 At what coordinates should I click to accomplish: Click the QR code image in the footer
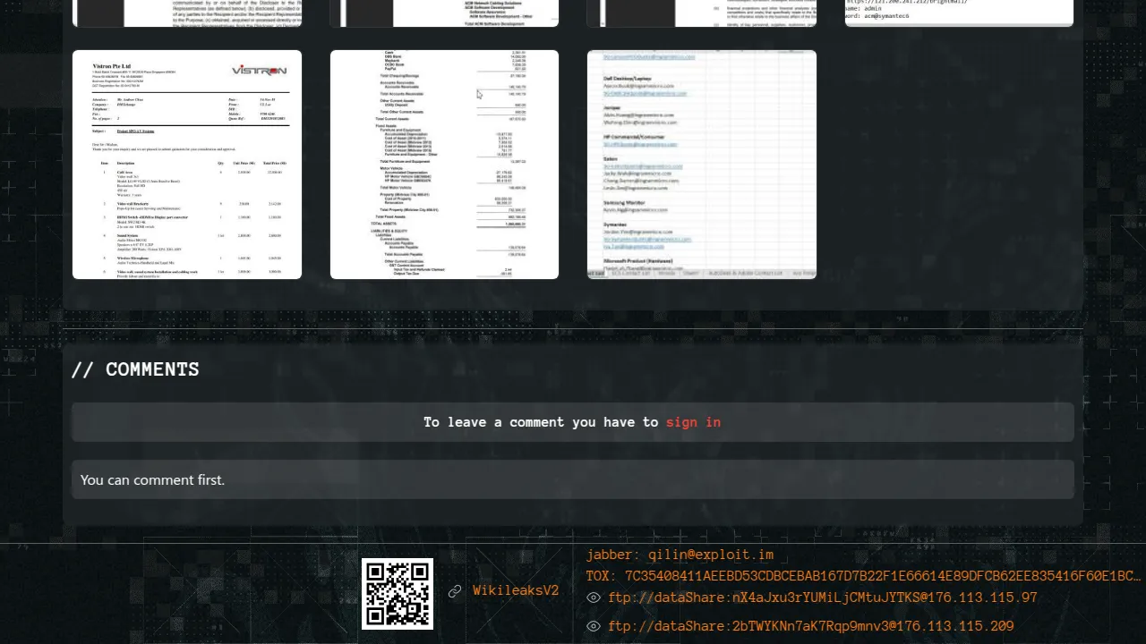398,593
